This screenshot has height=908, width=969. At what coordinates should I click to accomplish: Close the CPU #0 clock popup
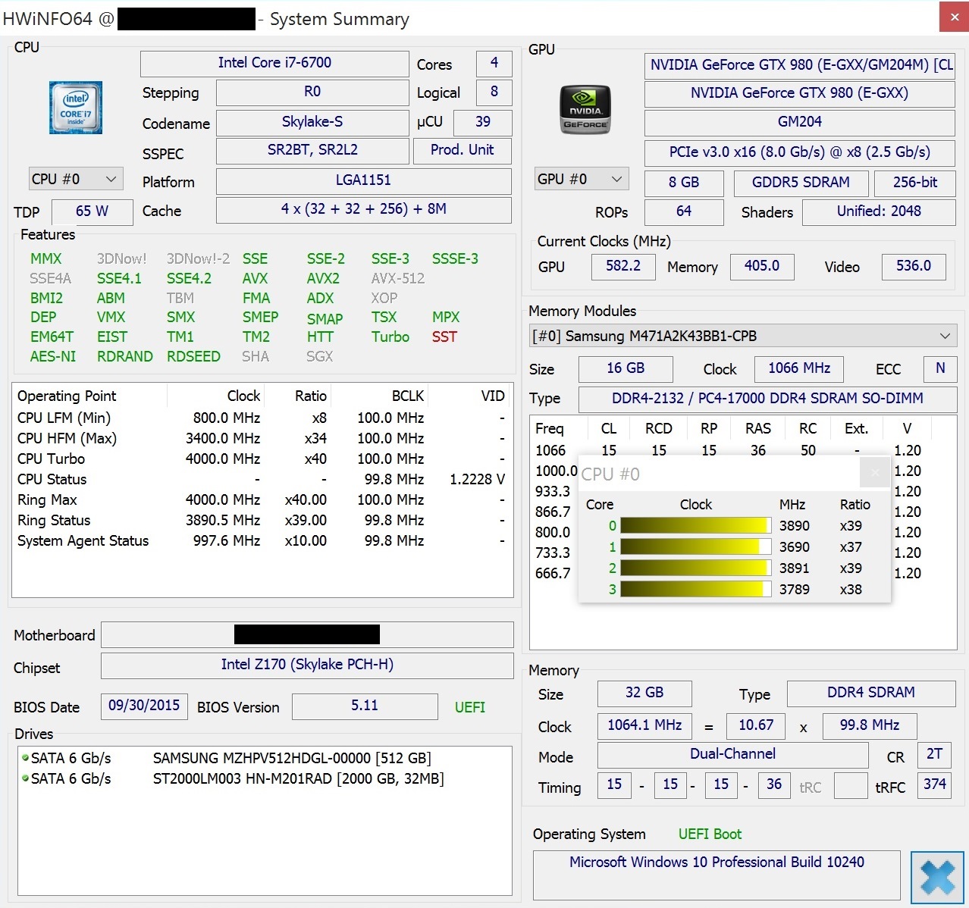pyautogui.click(x=875, y=473)
